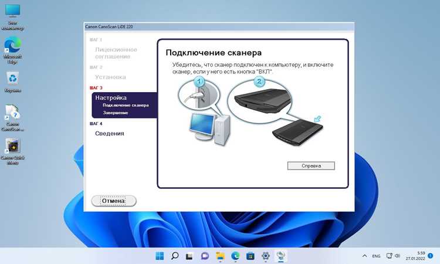Open Chat app in taskbar
The height and width of the screenshot is (264, 440).
(x=205, y=256)
